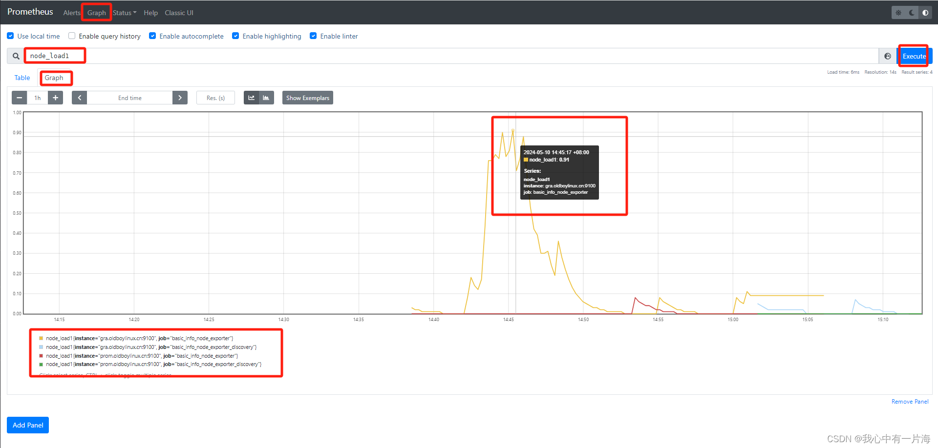The width and height of the screenshot is (938, 448).
Task: Open the metrics explorer globe icon
Action: tap(888, 56)
